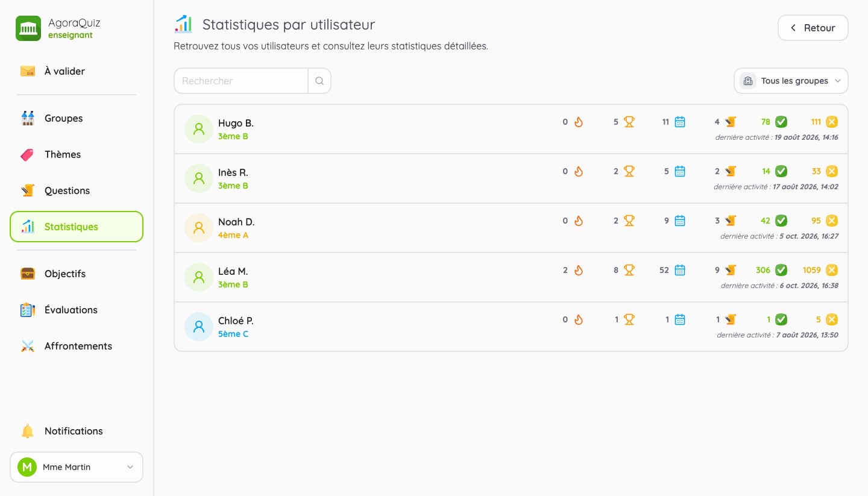
Task: Click the Rechercher search field
Action: pos(241,81)
